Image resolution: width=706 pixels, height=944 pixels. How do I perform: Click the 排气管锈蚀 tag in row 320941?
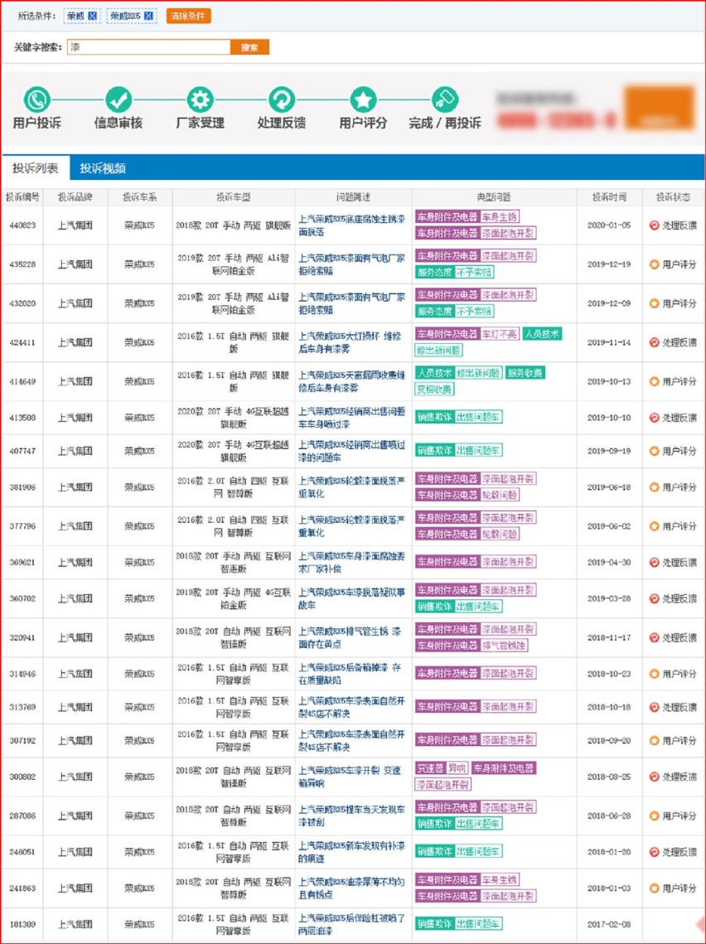click(x=505, y=646)
